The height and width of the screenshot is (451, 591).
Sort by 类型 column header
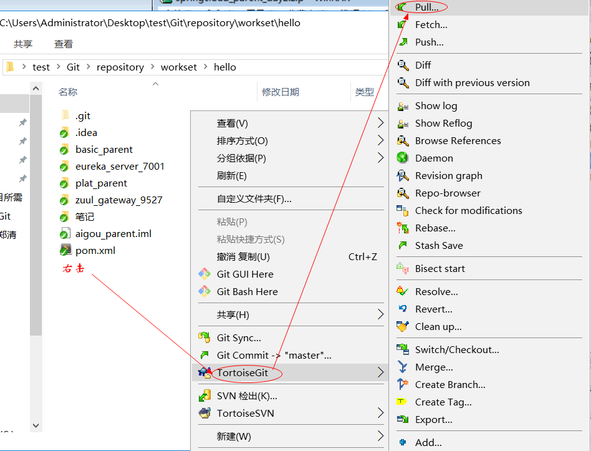[365, 92]
